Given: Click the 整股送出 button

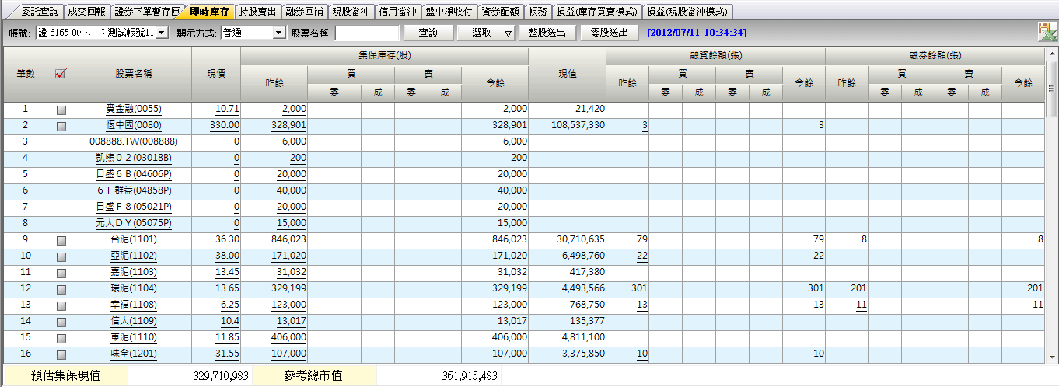Looking at the screenshot, I should 547,33.
